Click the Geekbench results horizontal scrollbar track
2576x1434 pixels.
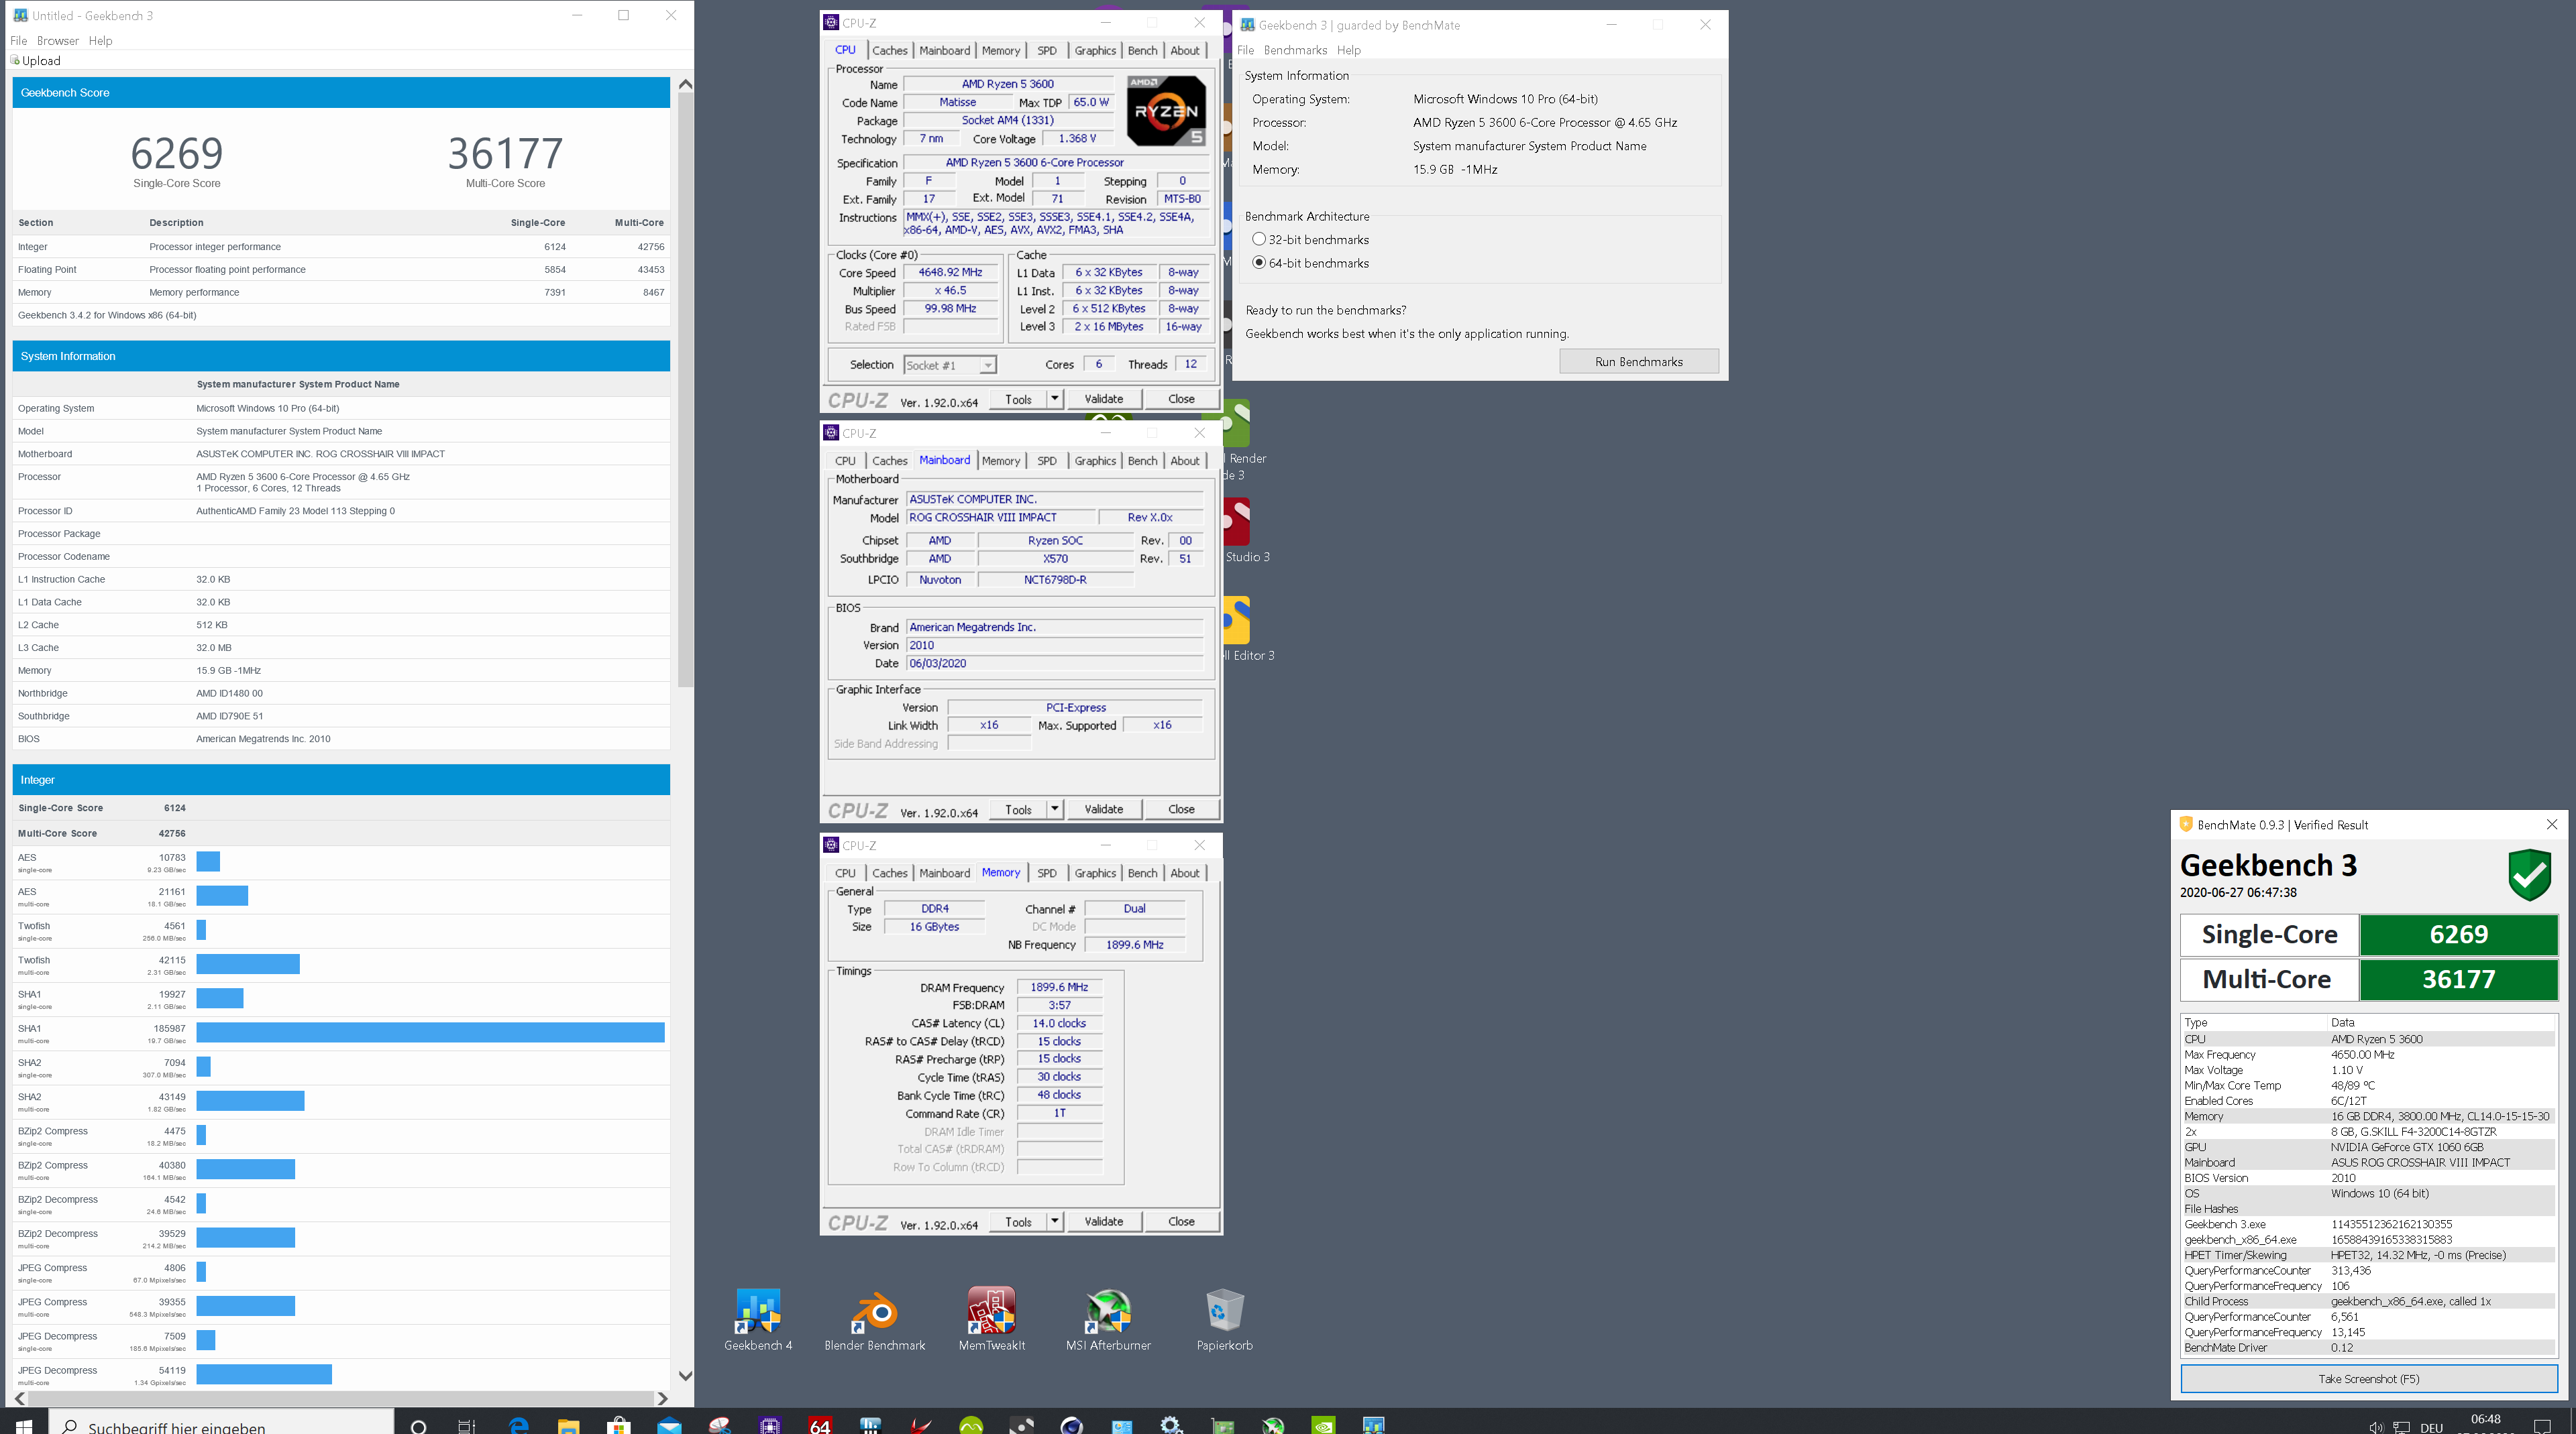click(341, 1398)
